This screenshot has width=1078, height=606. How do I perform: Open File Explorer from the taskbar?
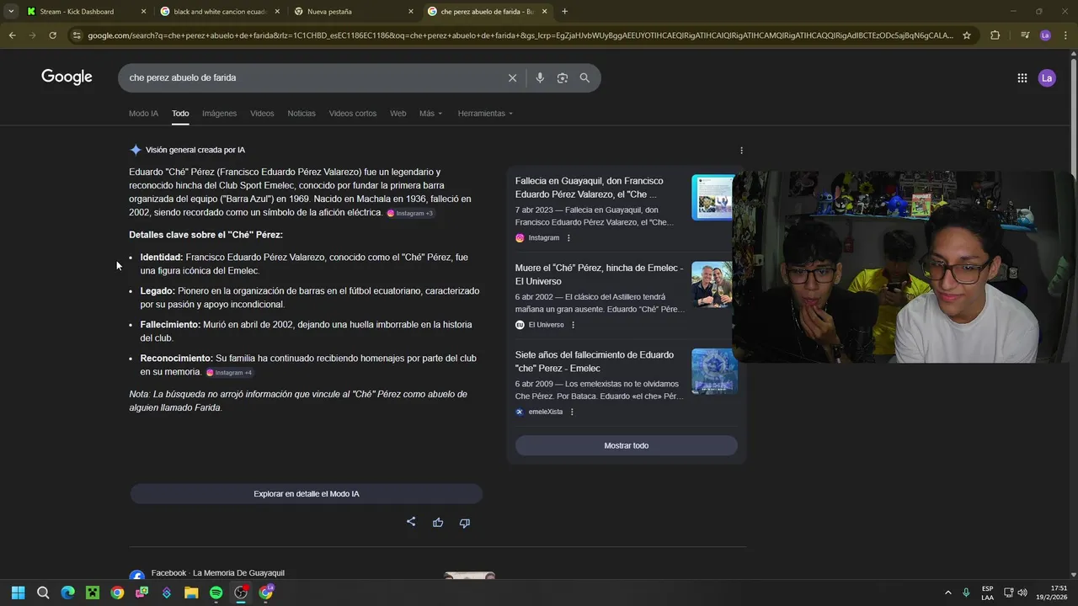[x=191, y=593]
